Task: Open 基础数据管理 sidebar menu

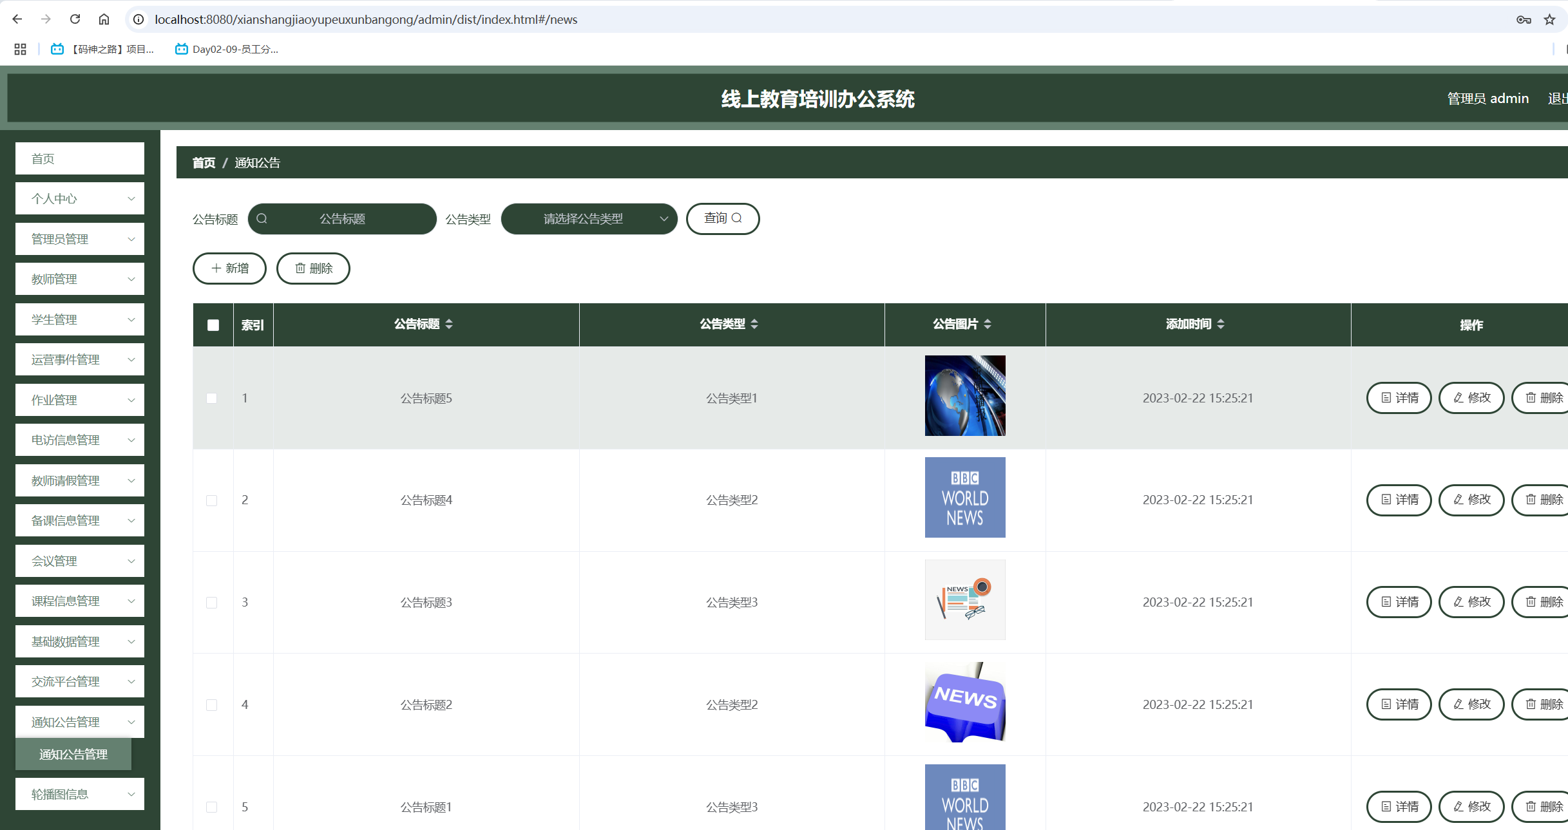Action: 80,641
